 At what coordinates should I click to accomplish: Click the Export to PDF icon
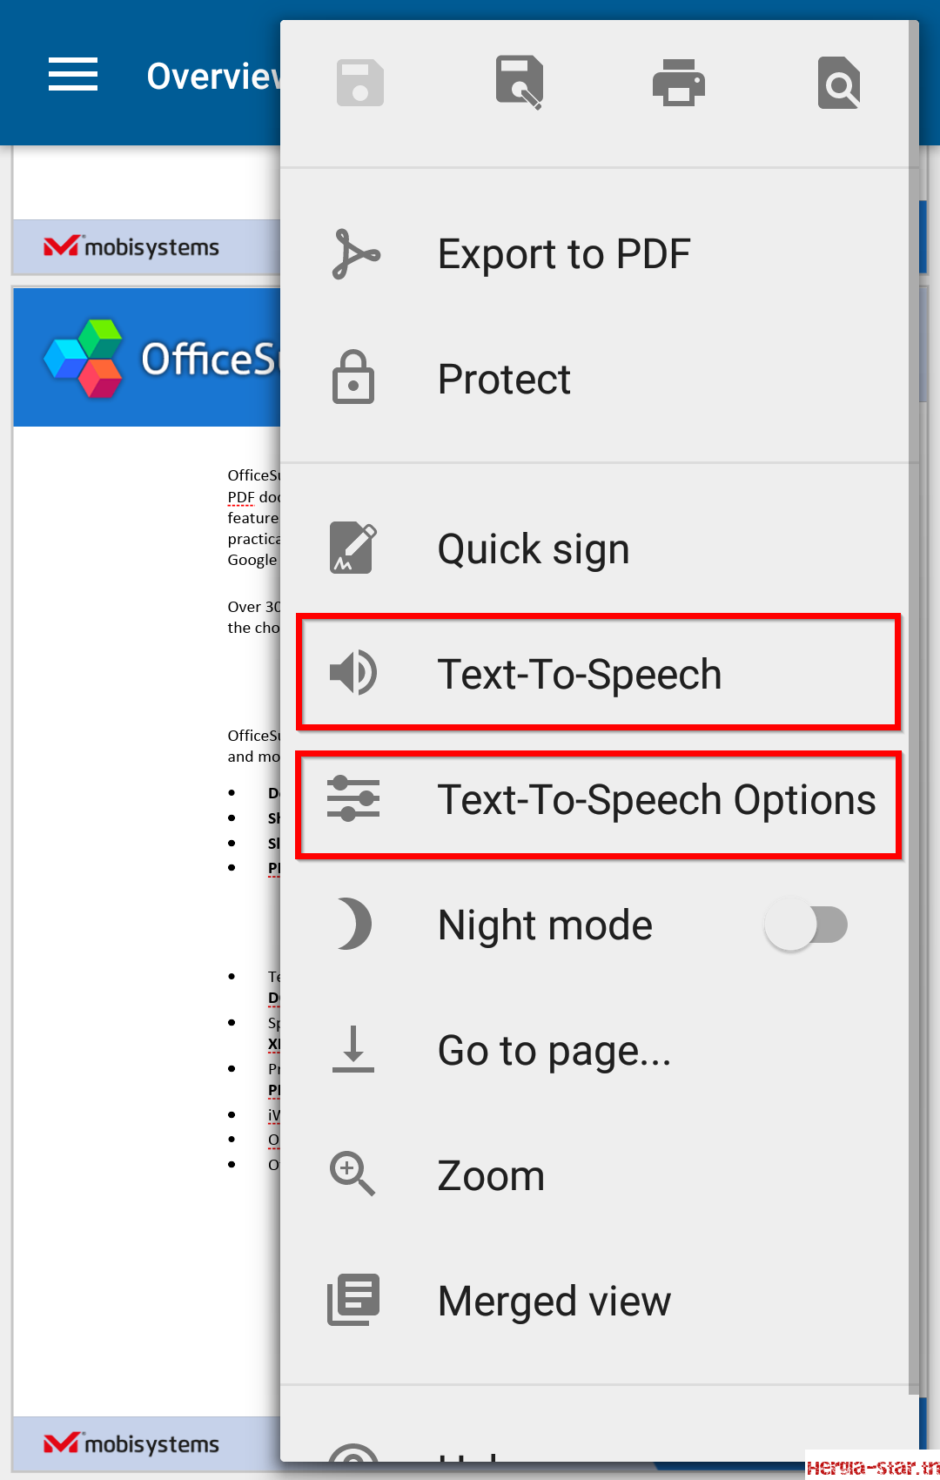[x=355, y=253]
